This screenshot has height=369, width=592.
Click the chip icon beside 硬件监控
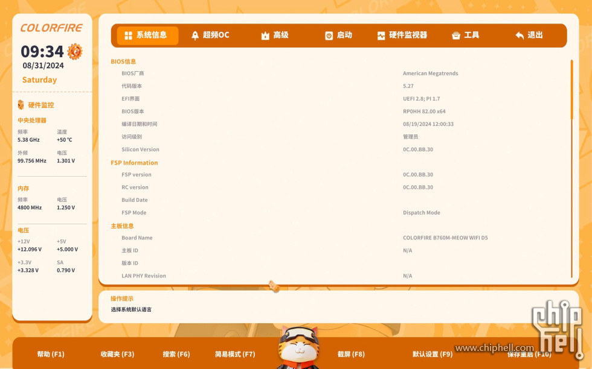pos(21,105)
